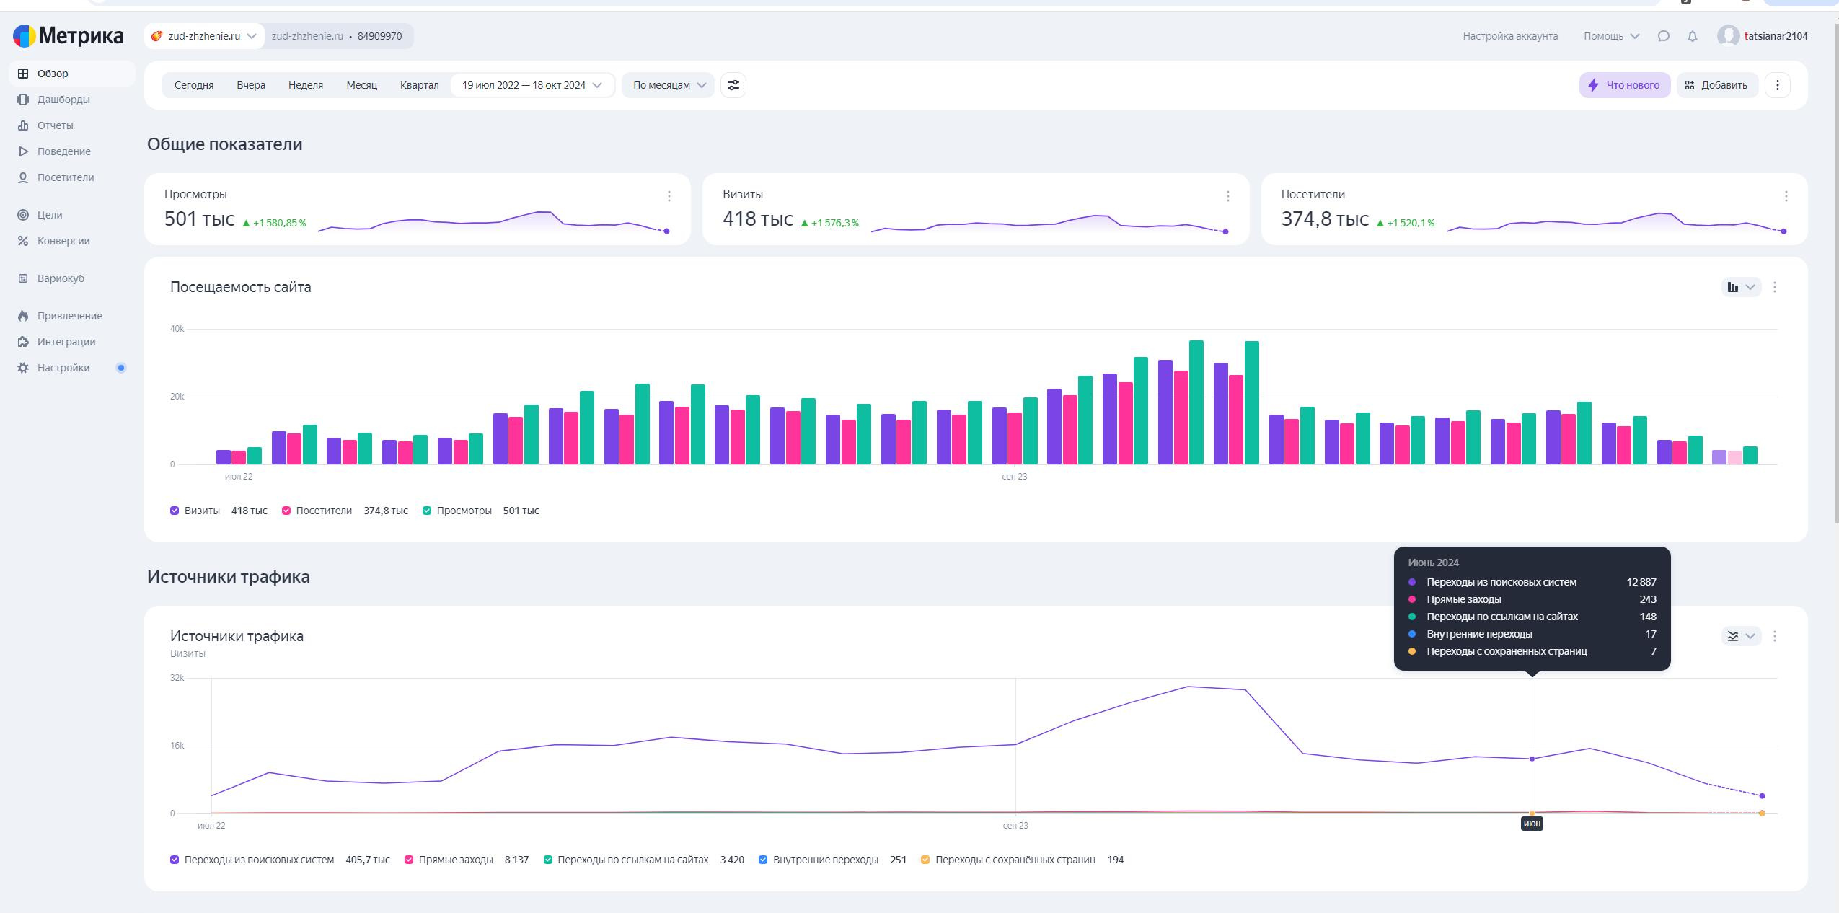The height and width of the screenshot is (913, 1839).
Task: Open segmentation filter settings icon
Action: 733,85
